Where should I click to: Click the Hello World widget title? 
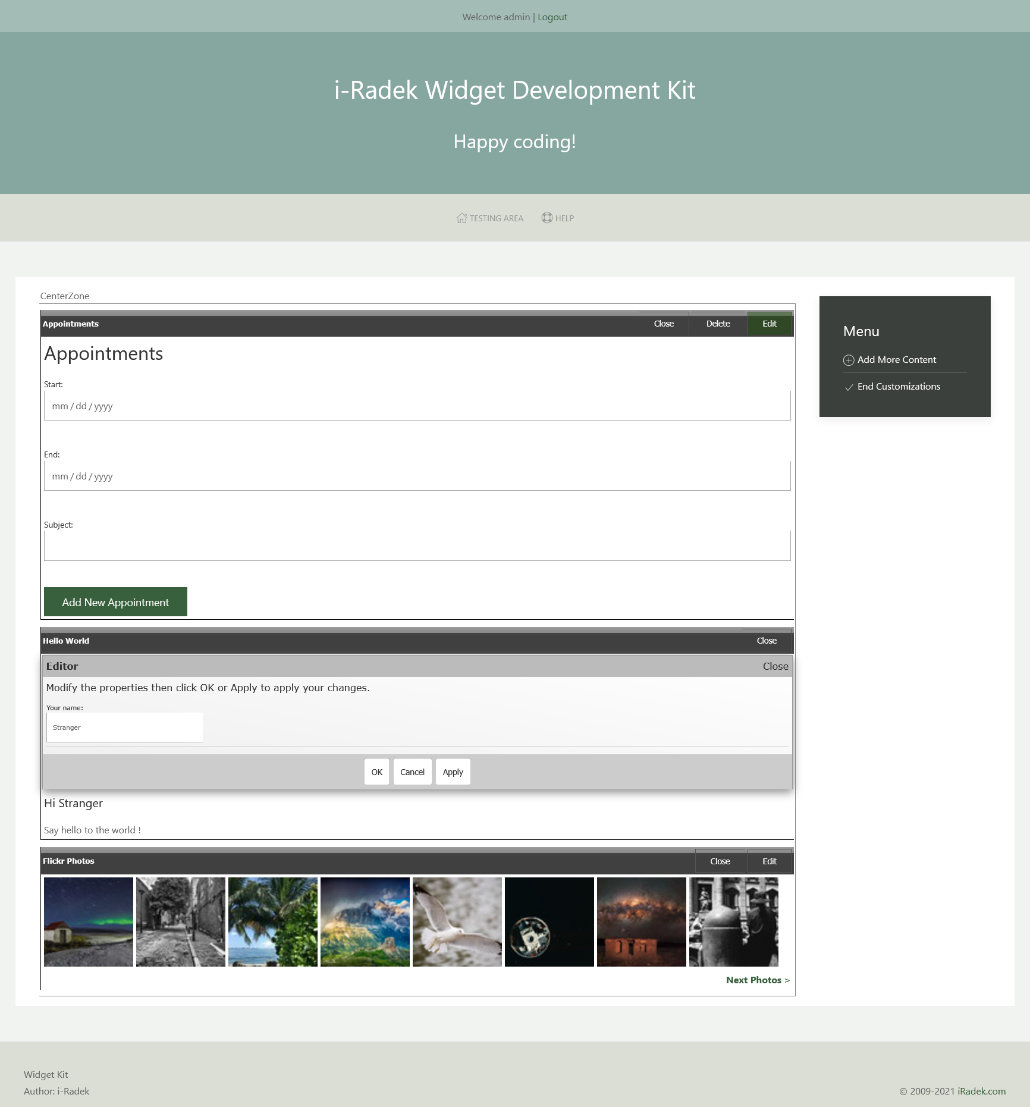point(66,641)
